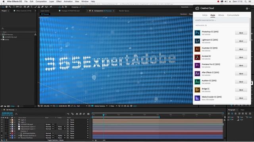Click Toggle Switches / Modes button
The width and height of the screenshot is (254, 142).
[x=56, y=140]
